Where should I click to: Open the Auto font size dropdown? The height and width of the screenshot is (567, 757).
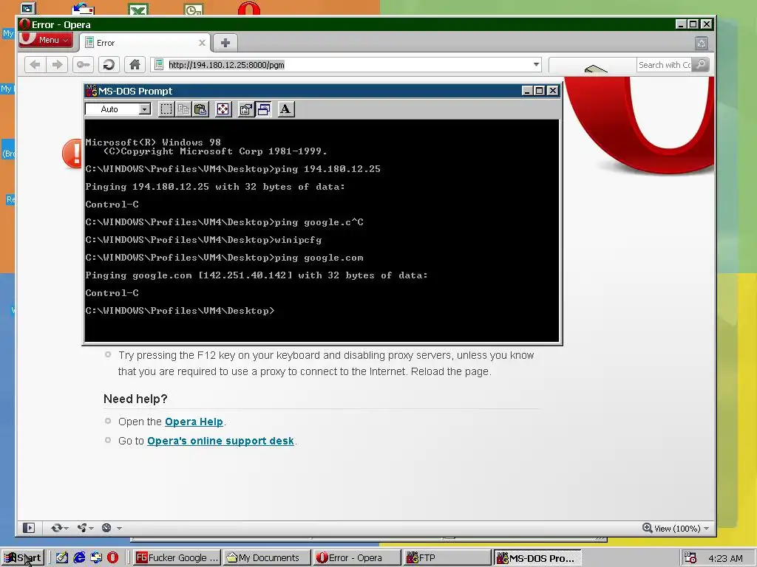click(x=118, y=109)
